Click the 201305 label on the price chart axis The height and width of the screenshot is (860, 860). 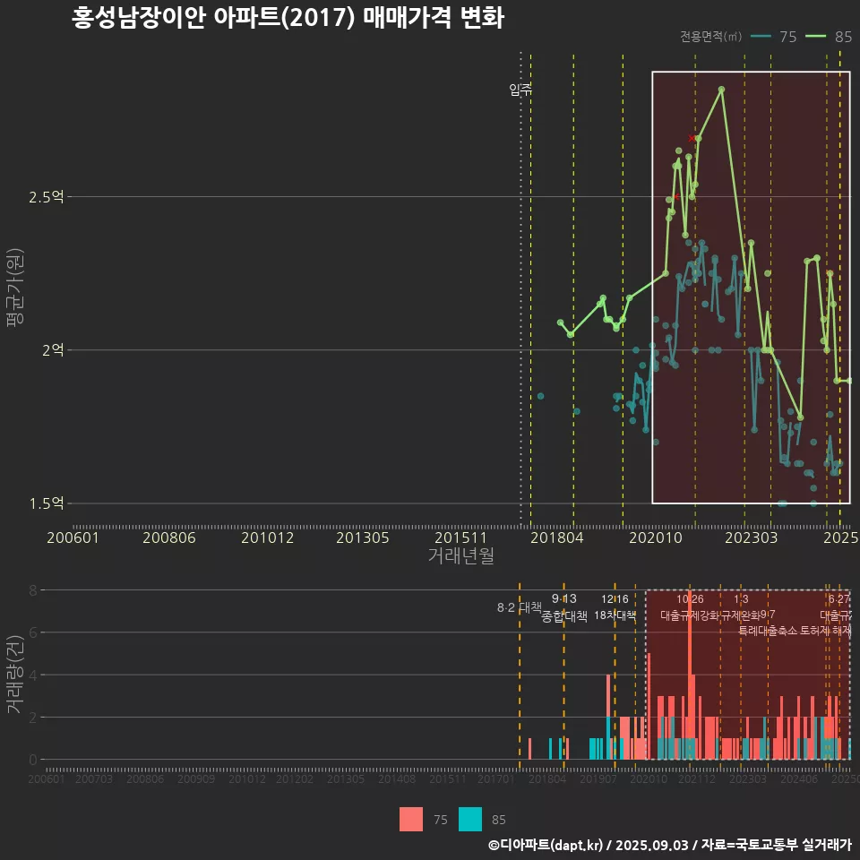363,537
